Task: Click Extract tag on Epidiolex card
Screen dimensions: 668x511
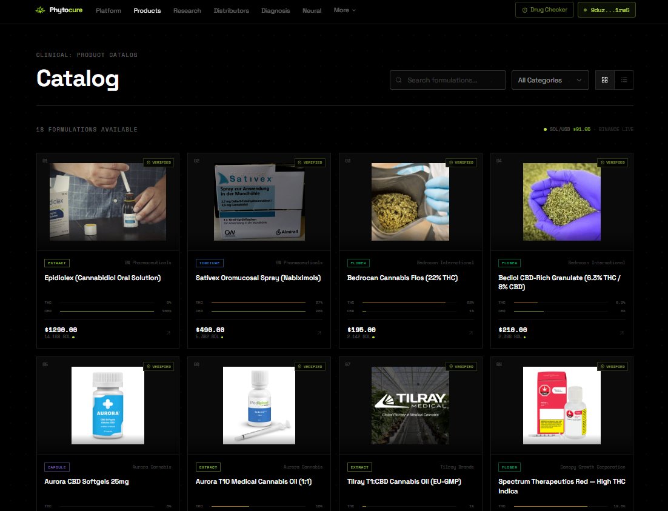Action: (56, 263)
